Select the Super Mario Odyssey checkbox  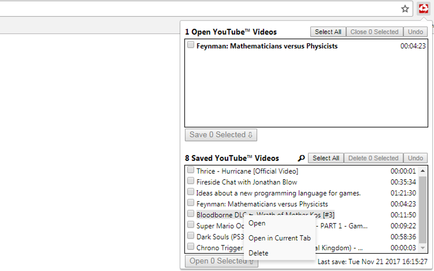coord(191,225)
